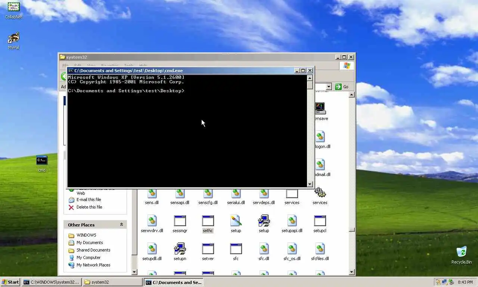Screen dimensions: 478x287
Task: Select the Recycle Bin desktop icon
Action: pos(462,255)
